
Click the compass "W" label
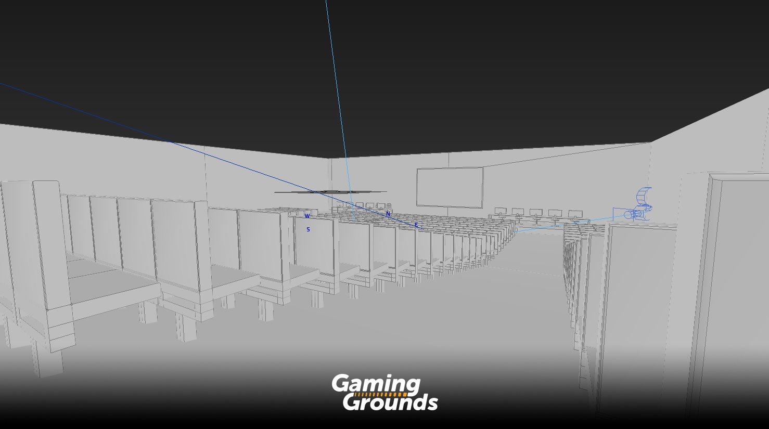click(307, 216)
